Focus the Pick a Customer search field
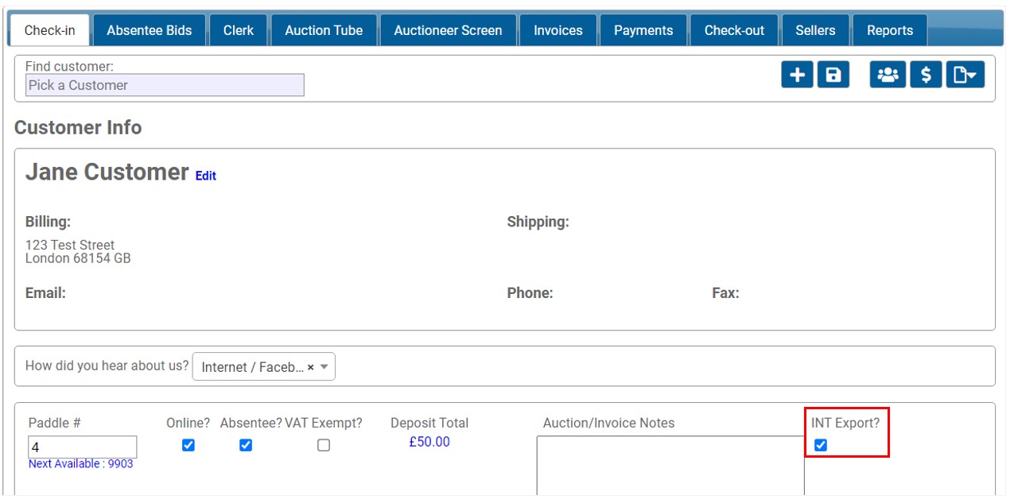 click(165, 85)
